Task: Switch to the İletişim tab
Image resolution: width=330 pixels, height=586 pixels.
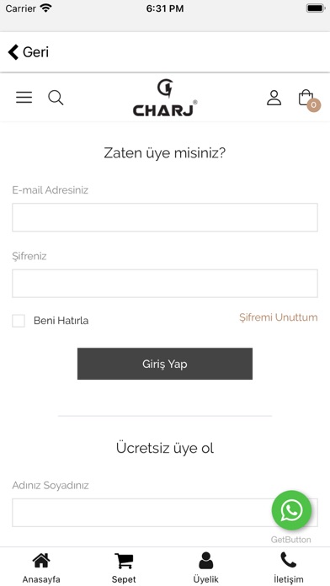Action: pos(288,567)
